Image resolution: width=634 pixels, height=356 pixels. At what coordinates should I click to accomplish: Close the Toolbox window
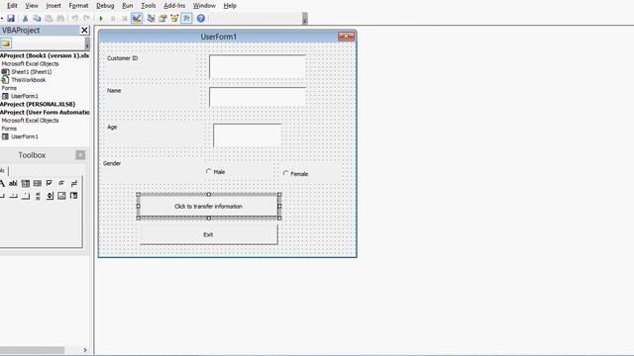point(80,155)
